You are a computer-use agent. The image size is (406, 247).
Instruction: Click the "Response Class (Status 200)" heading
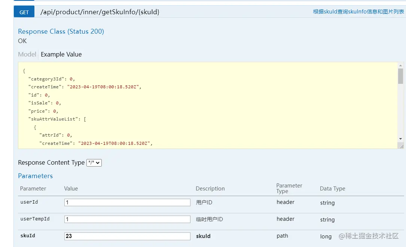[61, 31]
